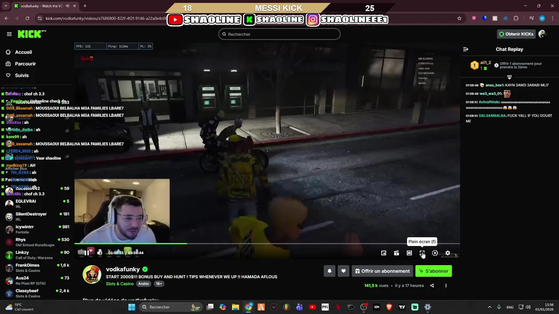
Task: Bookmark this page with the star
Action: pyautogui.click(x=459, y=18)
